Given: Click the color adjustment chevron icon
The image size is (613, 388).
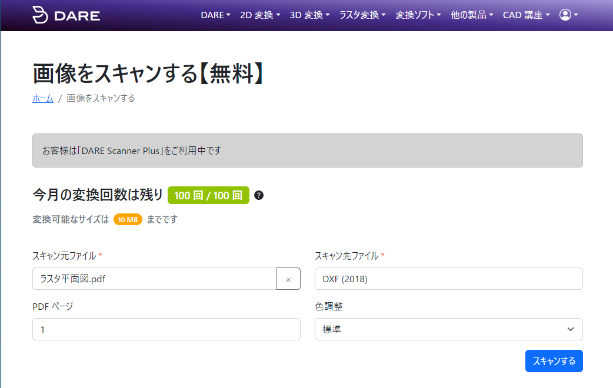Looking at the screenshot, I should pyautogui.click(x=570, y=329).
